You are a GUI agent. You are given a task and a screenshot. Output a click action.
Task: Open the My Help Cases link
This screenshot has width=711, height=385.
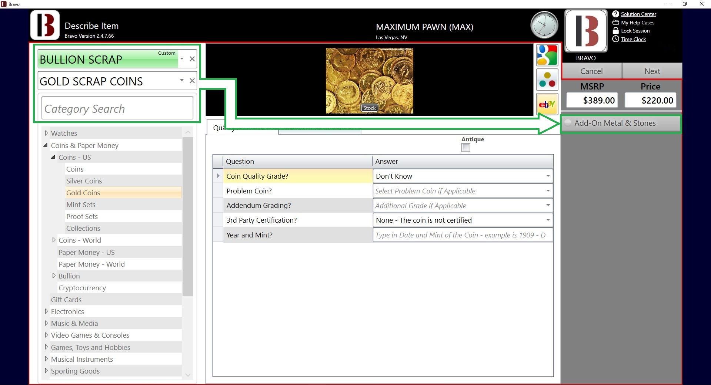pyautogui.click(x=638, y=23)
